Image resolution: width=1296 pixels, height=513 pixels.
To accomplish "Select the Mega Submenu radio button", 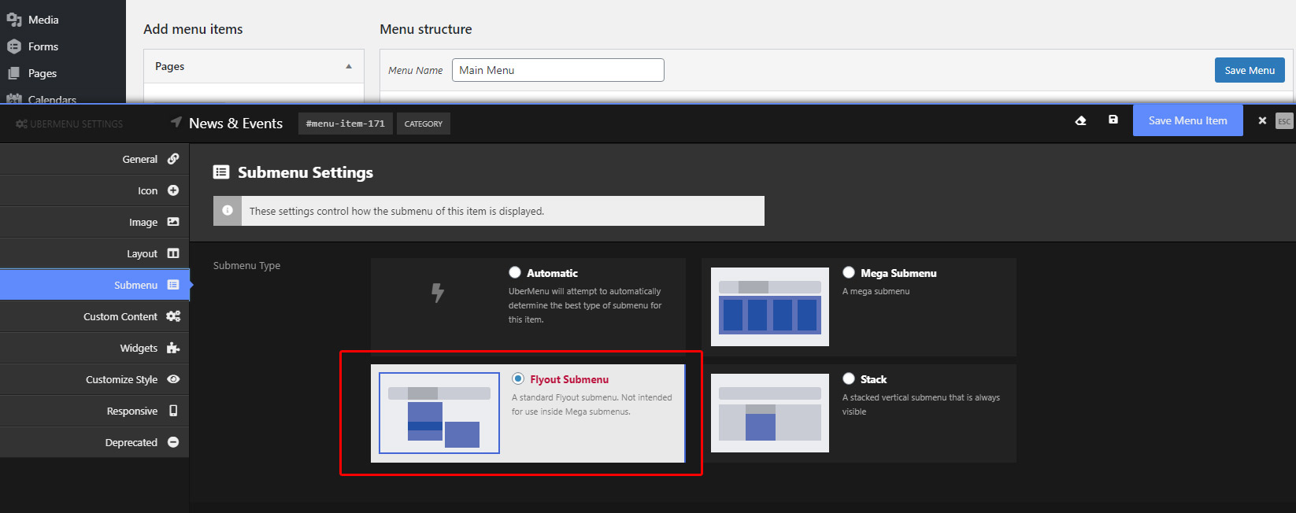I will click(849, 272).
